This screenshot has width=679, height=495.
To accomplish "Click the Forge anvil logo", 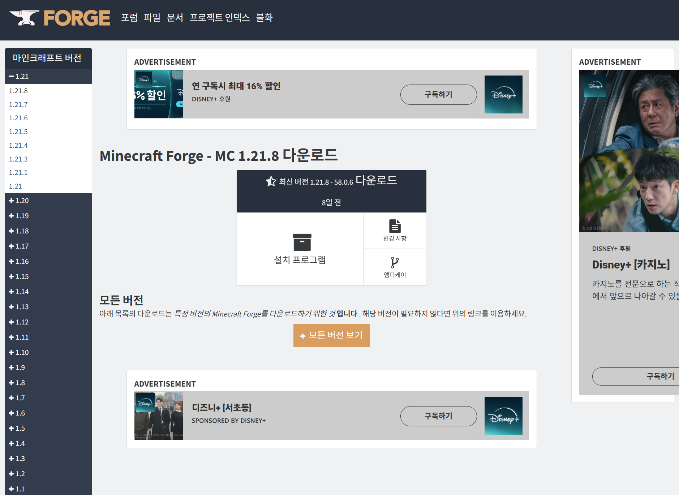I will click(x=60, y=18).
